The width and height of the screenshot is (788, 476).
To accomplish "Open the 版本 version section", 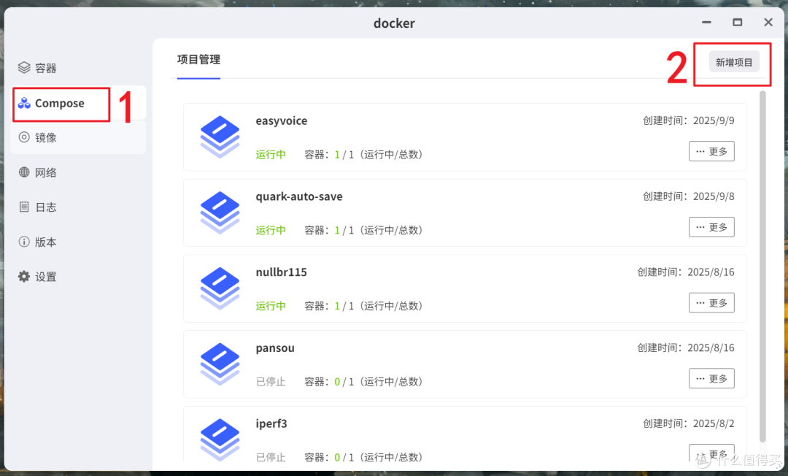I will (78, 242).
